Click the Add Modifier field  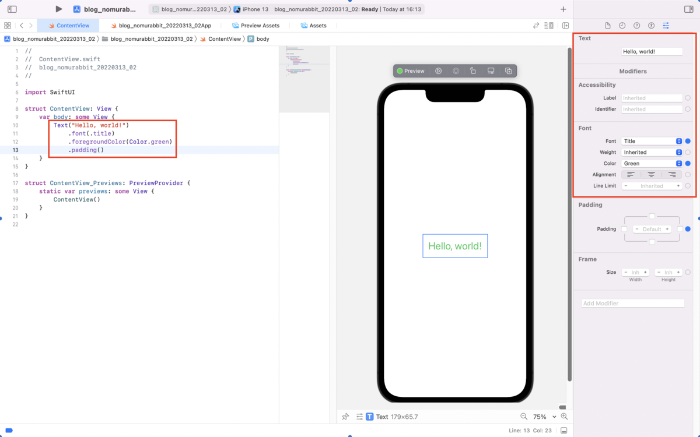632,303
